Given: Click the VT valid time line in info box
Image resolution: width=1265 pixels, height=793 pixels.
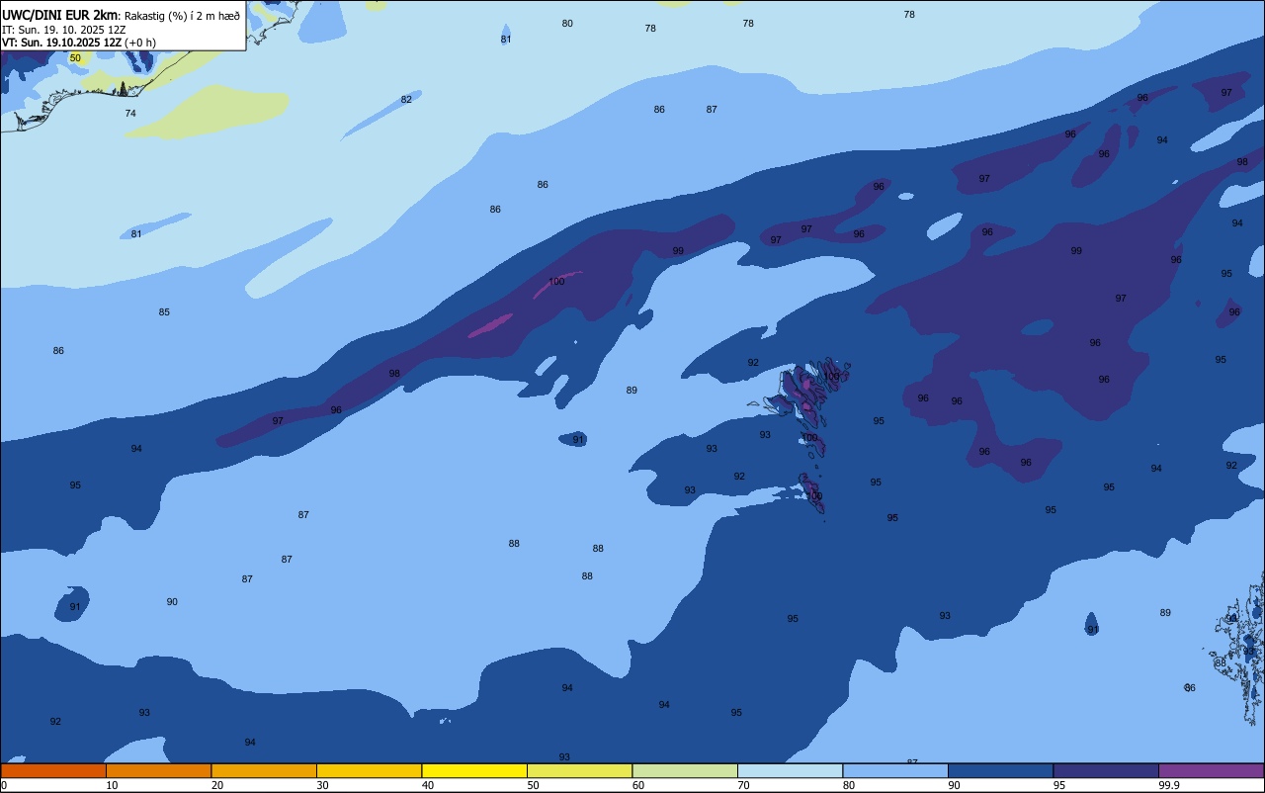Looking at the screenshot, I should (78, 43).
